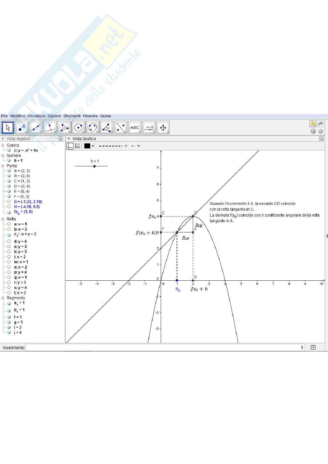This screenshot has width=328, height=464.
Task: Click the Undo arrow icon
Action: [313, 124]
